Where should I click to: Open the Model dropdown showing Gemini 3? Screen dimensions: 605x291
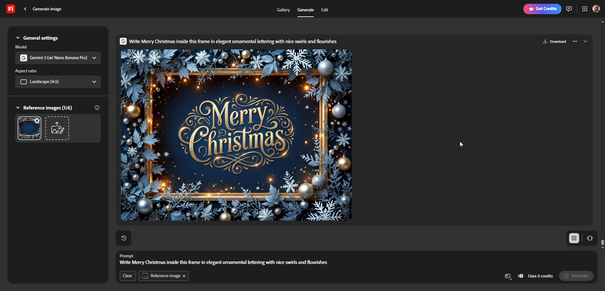click(x=58, y=58)
